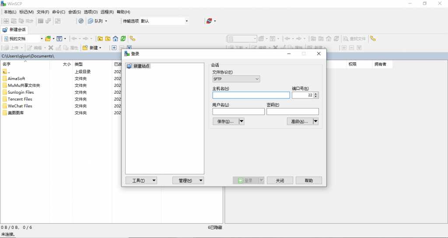Open the Local (本地) menu

(x=10, y=12)
